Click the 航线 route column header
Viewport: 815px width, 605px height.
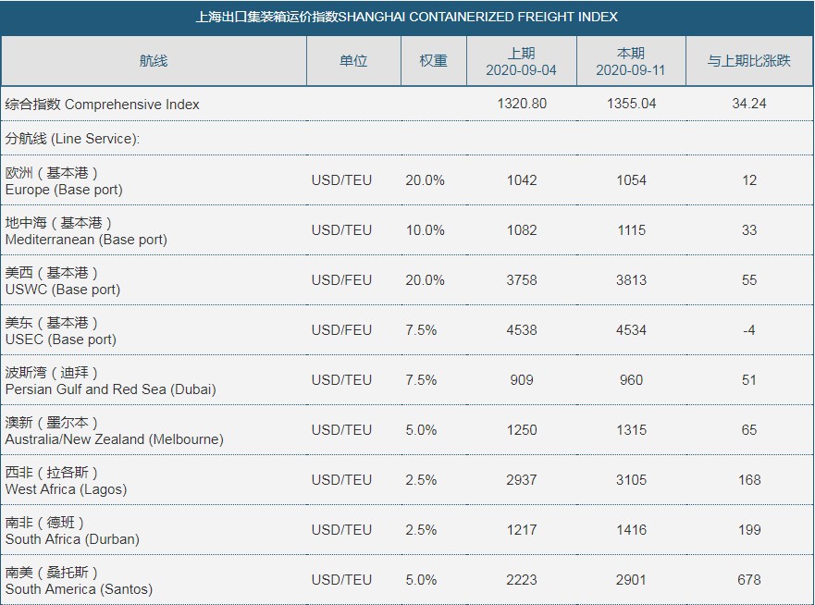coord(154,61)
